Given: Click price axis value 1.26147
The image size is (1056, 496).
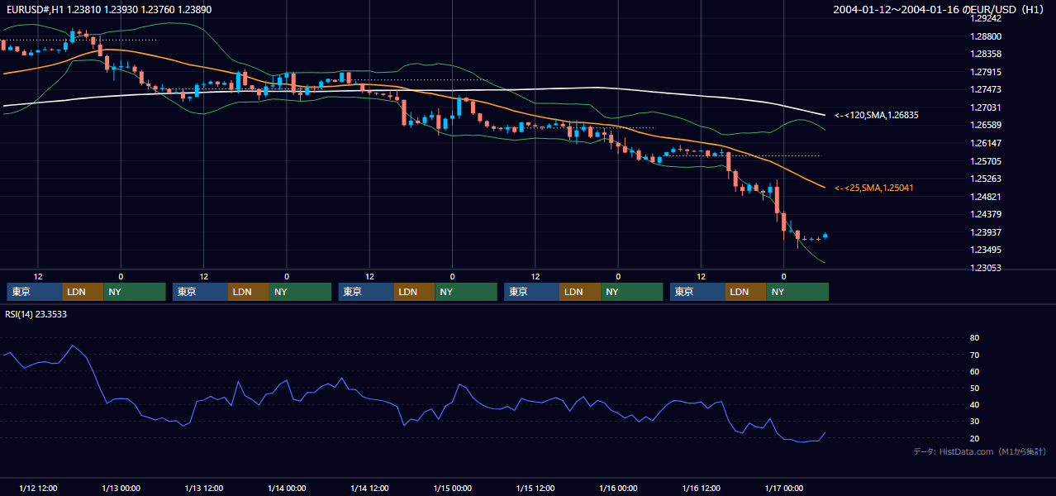Looking at the screenshot, I should pyautogui.click(x=985, y=143).
